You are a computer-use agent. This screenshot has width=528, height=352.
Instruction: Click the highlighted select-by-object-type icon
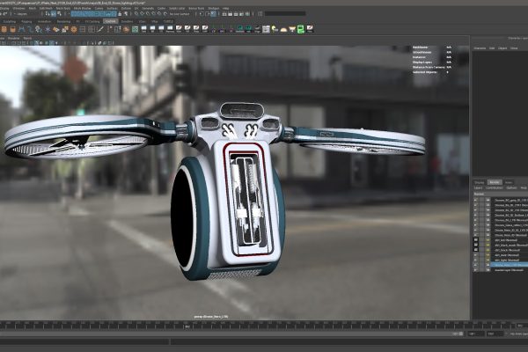54,14
